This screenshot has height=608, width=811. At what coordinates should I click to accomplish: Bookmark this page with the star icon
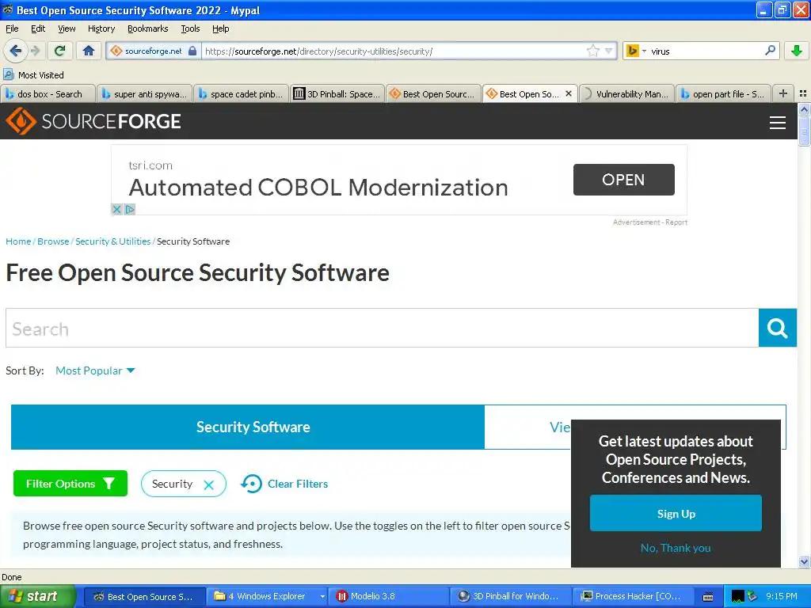(592, 51)
